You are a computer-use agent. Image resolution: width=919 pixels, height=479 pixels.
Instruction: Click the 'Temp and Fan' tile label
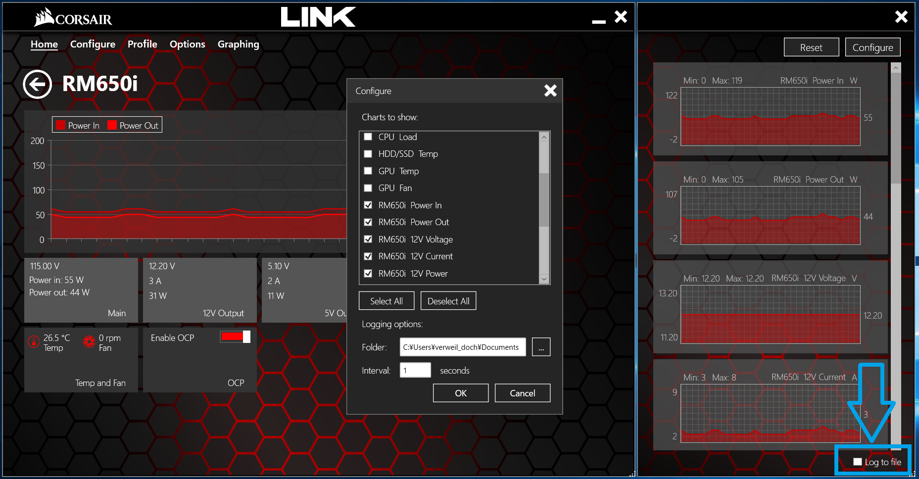(x=100, y=383)
